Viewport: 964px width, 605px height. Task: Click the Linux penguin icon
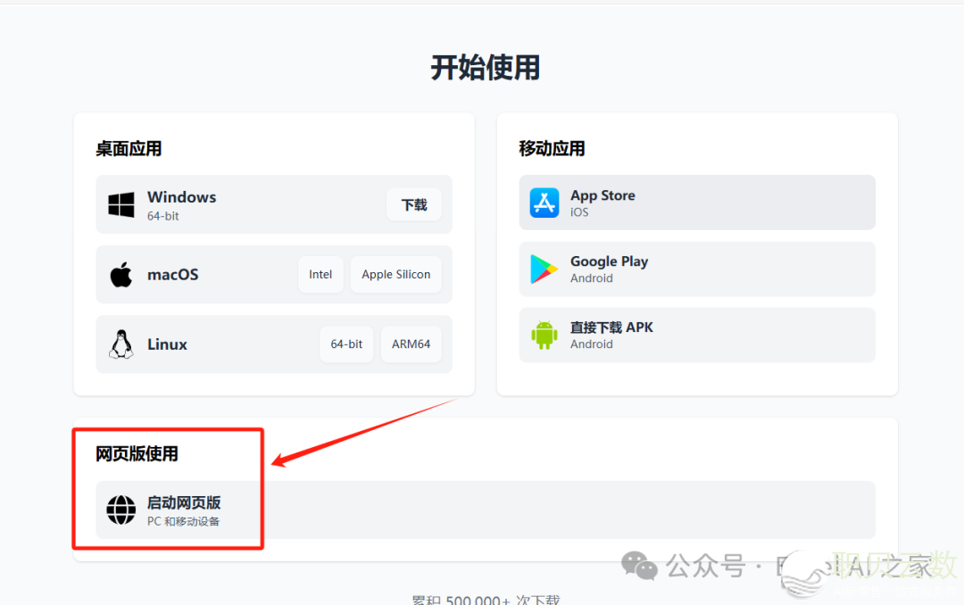pos(121,344)
